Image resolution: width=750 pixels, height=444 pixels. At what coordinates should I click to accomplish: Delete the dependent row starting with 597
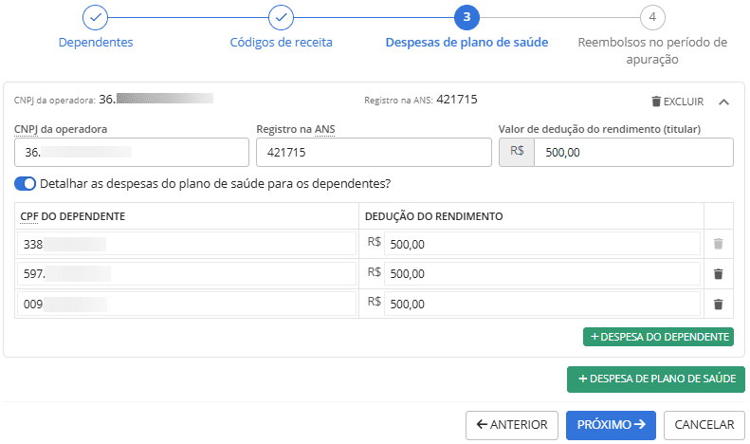[x=718, y=274]
